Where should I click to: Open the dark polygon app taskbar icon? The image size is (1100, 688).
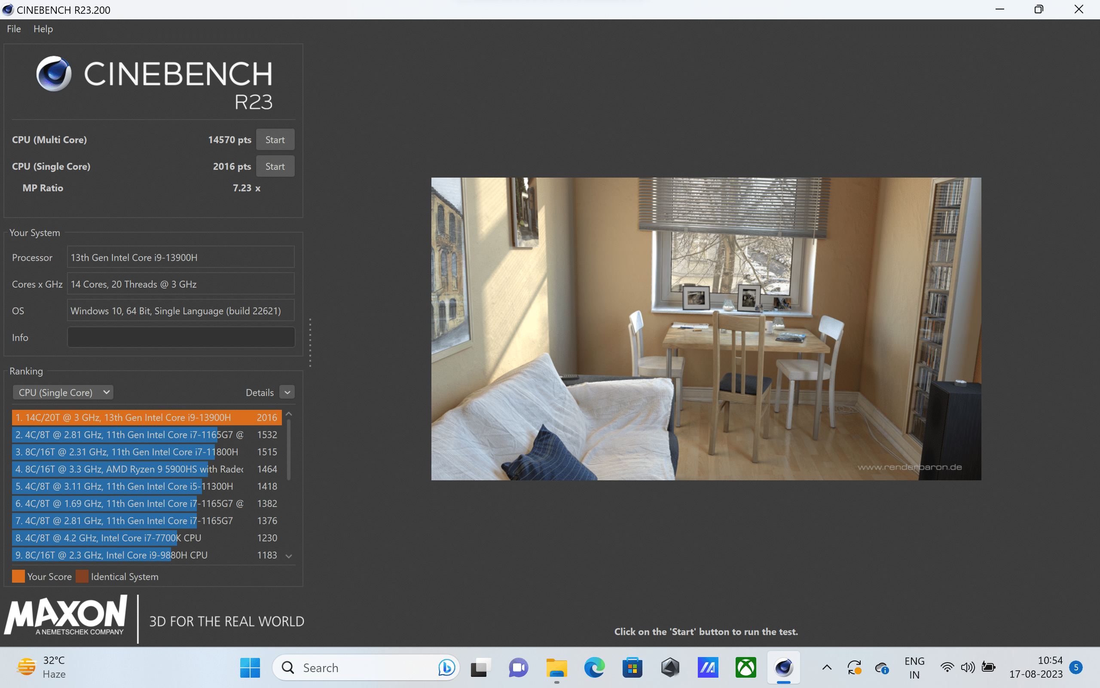670,667
